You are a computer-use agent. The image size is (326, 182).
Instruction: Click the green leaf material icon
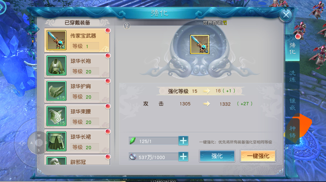tap(133, 141)
